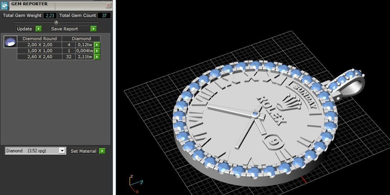Click the Diamond Round column header

(x=39, y=39)
